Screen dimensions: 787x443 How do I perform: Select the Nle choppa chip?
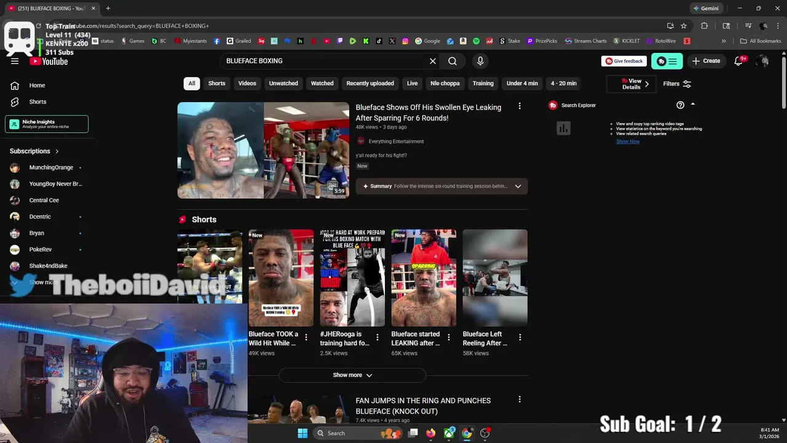coord(445,84)
